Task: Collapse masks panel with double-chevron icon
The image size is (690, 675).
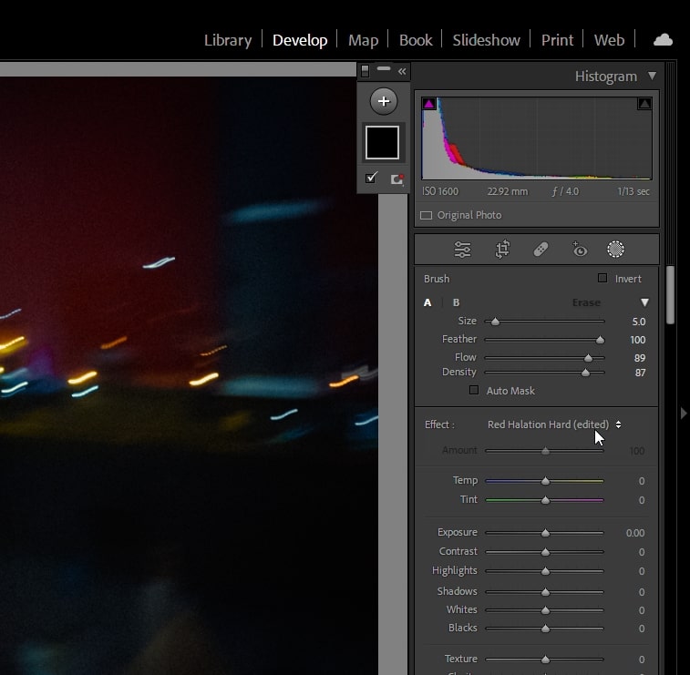Action: pyautogui.click(x=402, y=71)
